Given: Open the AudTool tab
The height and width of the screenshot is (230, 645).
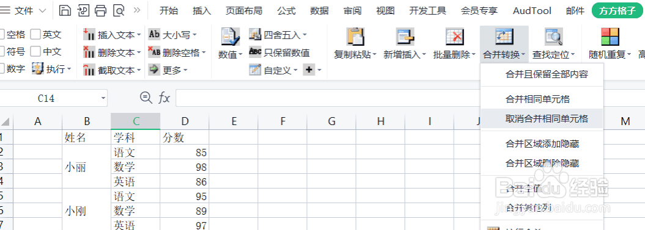Looking at the screenshot, I should click(532, 11).
